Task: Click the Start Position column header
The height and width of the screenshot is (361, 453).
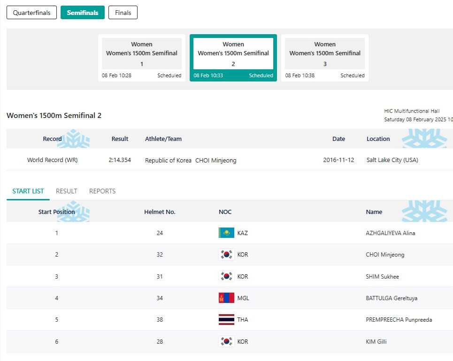Action: pos(57,212)
